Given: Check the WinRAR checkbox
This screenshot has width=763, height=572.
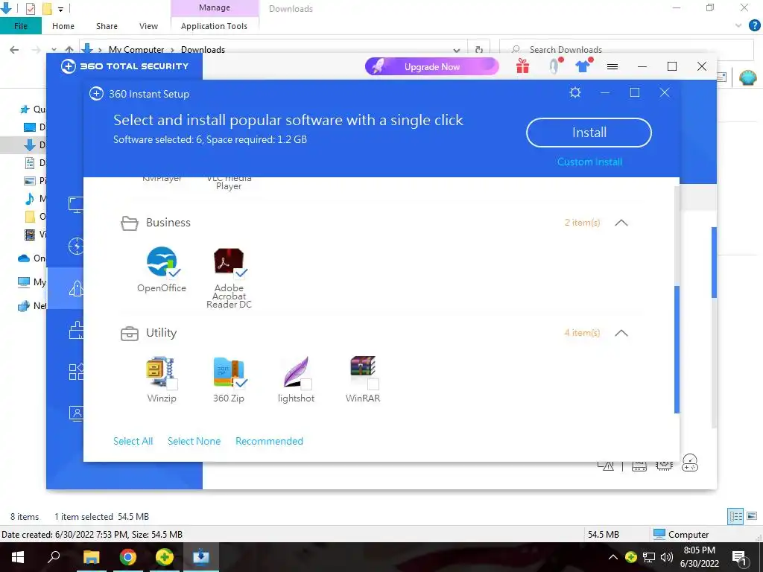Looking at the screenshot, I should click(373, 384).
